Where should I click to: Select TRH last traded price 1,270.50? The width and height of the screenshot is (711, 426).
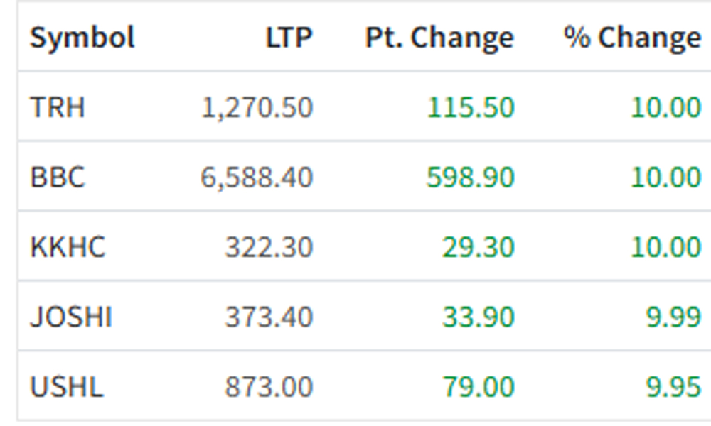pos(257,108)
